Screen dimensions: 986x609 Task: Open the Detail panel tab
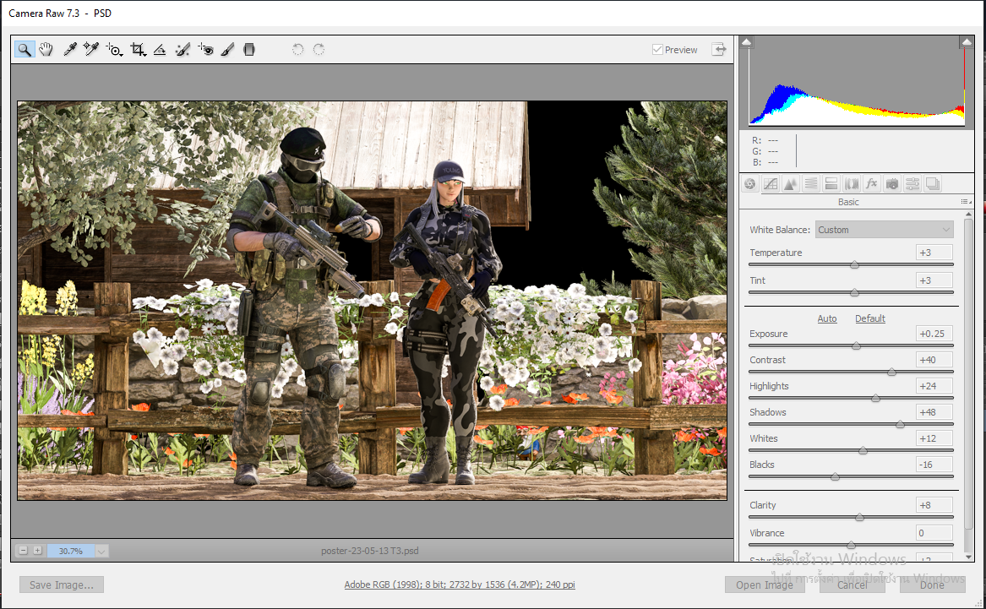[x=791, y=183]
